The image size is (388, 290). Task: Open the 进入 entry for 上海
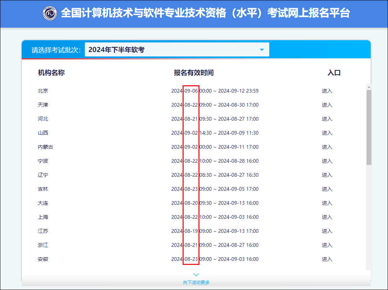pos(327,217)
